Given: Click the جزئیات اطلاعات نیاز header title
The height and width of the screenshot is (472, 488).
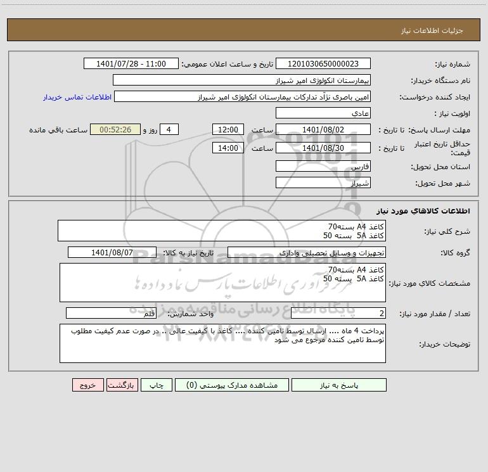Looking at the screenshot, I should click(x=432, y=30).
